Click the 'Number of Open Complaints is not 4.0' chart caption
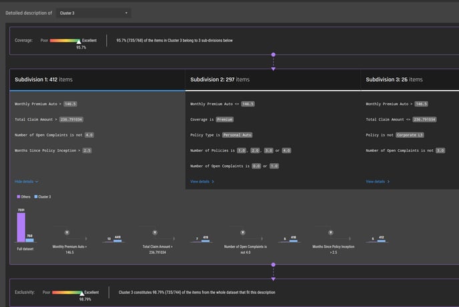This screenshot has width=459, height=307. [246, 250]
